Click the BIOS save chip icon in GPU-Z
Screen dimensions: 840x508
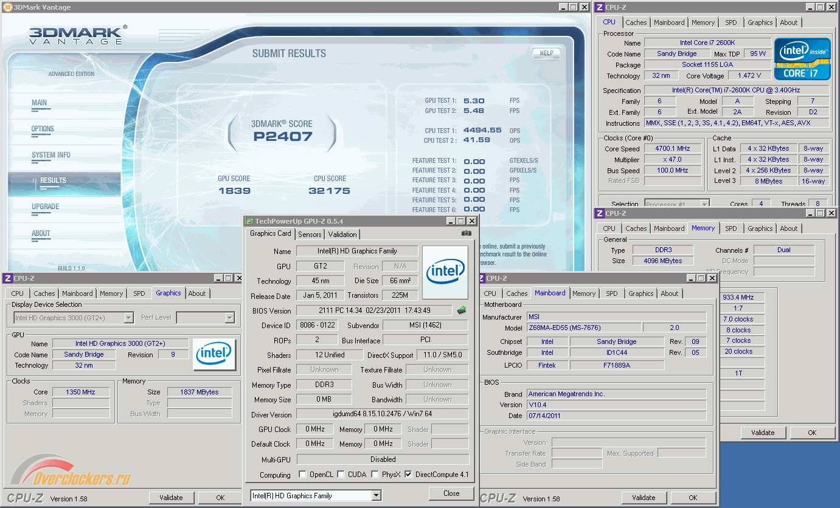pos(462,311)
